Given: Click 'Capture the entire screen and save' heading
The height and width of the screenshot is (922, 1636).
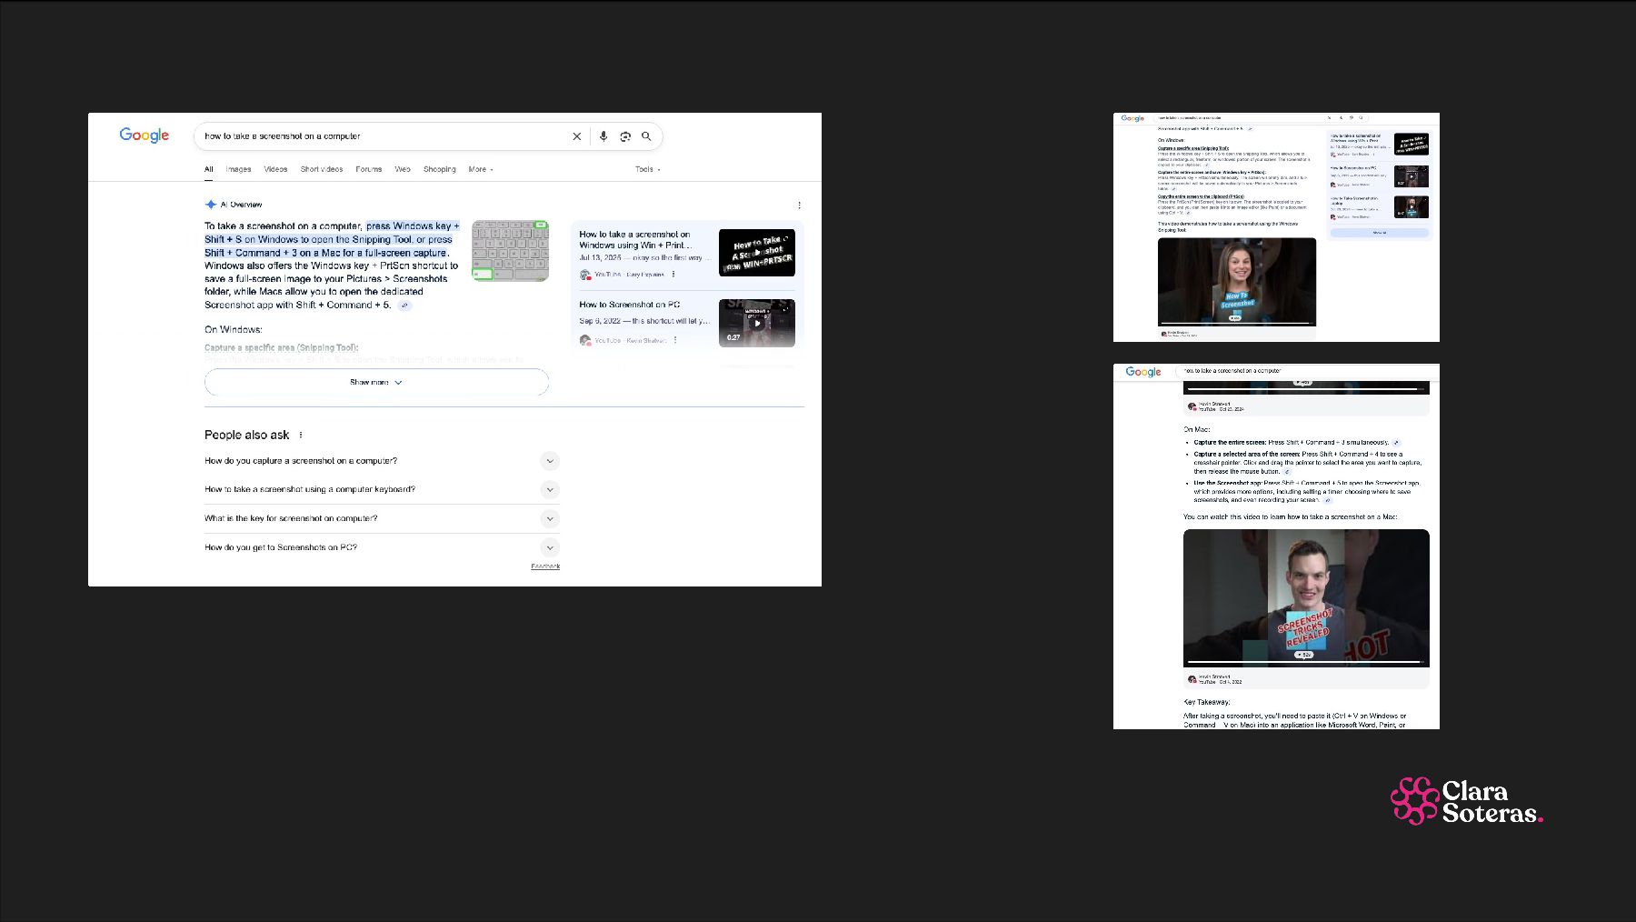Looking at the screenshot, I should click(1212, 172).
